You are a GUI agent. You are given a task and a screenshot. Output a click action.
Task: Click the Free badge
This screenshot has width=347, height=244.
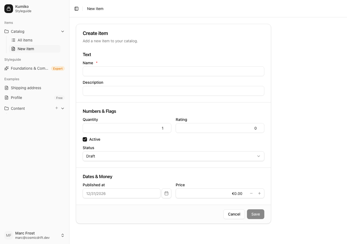(x=59, y=98)
